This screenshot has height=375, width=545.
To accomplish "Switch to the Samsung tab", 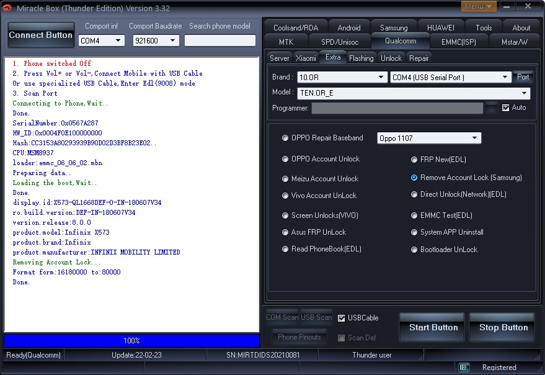I will [x=394, y=27].
